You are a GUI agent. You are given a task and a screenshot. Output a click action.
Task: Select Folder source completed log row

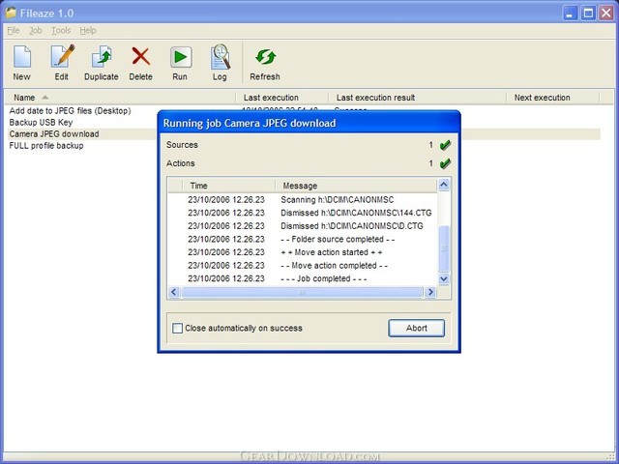point(303,239)
